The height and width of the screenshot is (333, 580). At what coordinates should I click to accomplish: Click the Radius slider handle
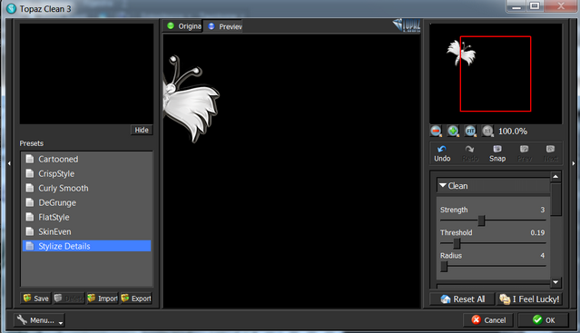coord(444,267)
